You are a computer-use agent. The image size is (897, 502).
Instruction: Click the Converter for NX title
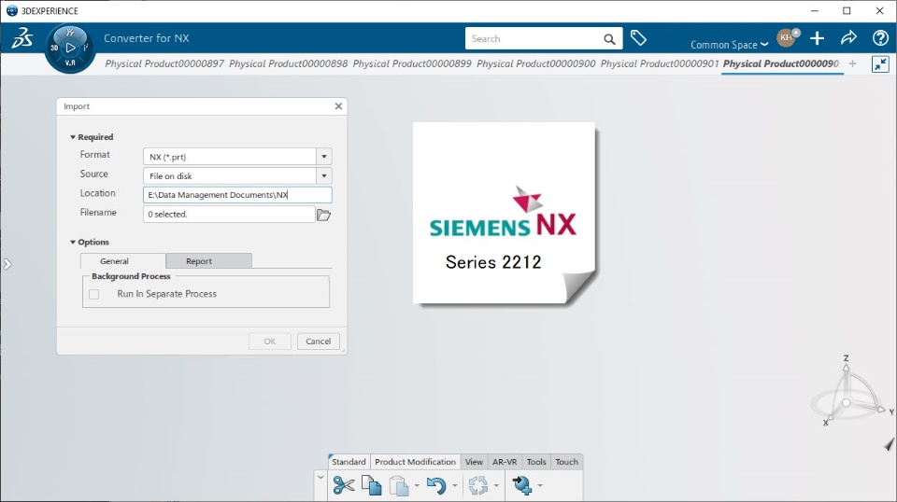click(147, 38)
